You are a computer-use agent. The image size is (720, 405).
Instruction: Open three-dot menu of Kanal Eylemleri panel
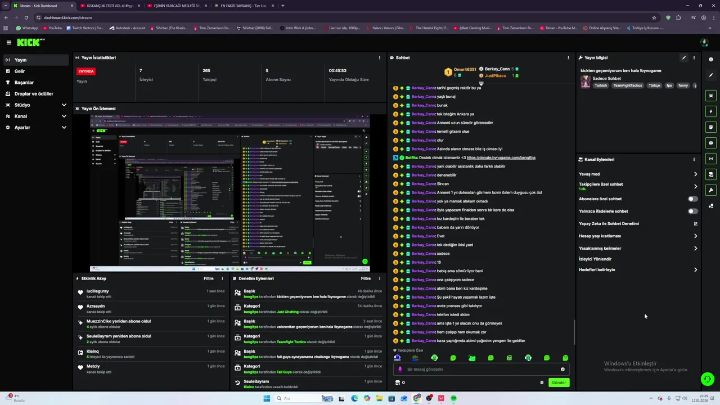694,159
